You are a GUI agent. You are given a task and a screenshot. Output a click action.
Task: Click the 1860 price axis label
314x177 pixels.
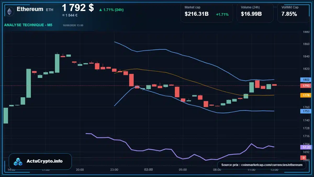click(306, 44)
